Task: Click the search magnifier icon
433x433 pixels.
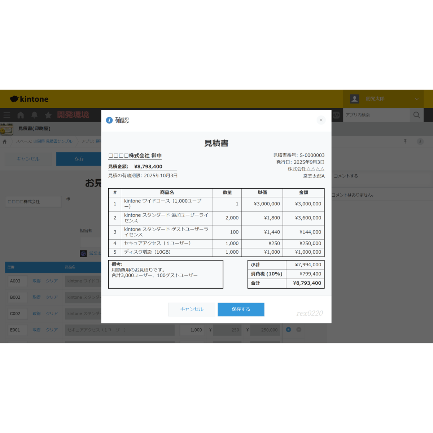Action: tap(417, 115)
